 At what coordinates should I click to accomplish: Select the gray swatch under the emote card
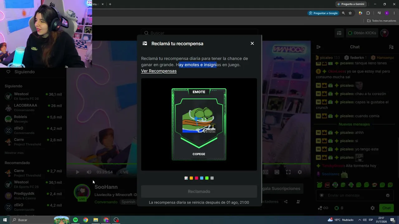pyautogui.click(x=212, y=178)
